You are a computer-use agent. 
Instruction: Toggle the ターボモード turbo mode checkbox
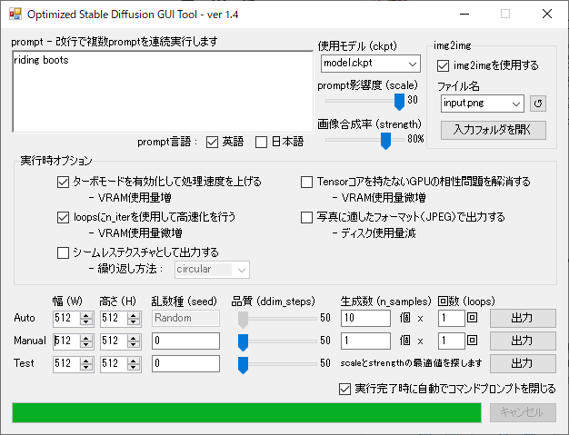(63, 182)
